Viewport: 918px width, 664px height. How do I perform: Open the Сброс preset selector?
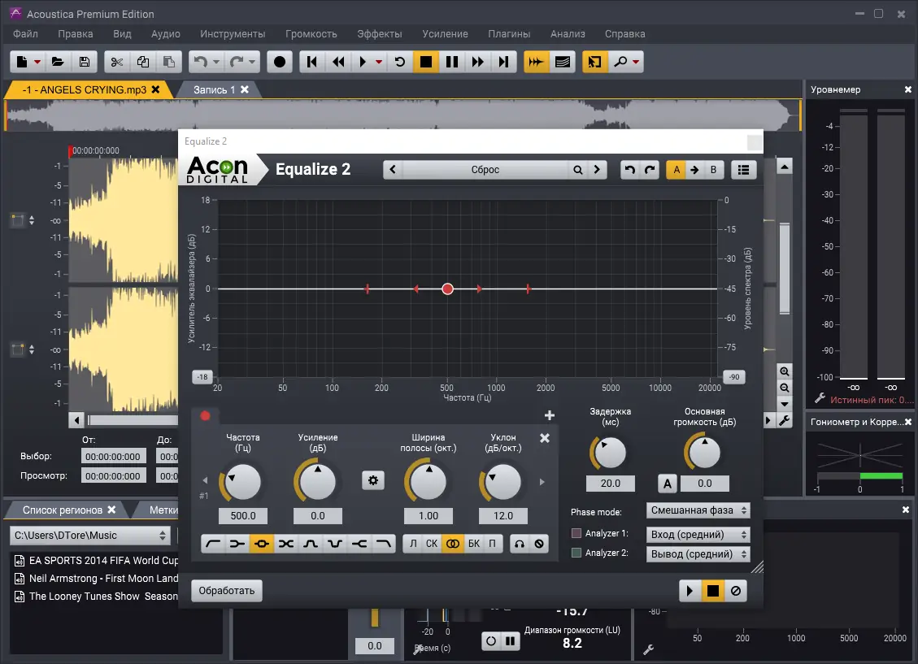click(x=485, y=170)
